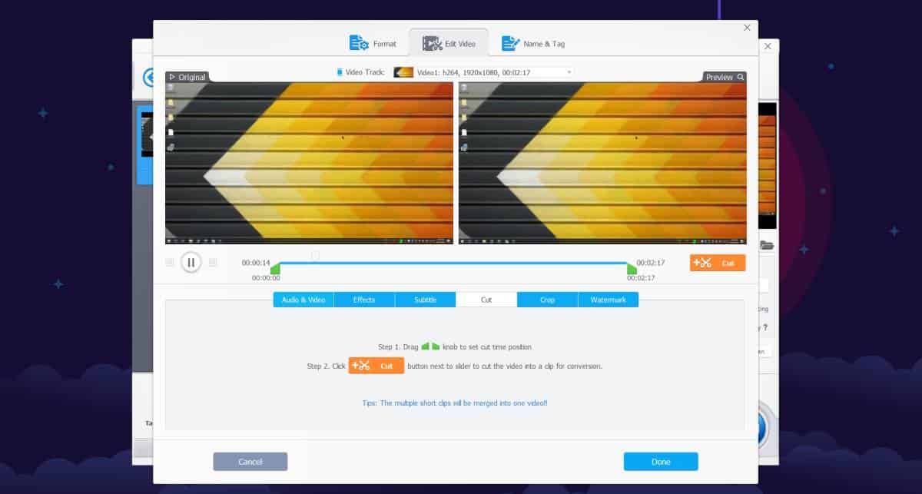922x494 pixels.
Task: Click the blue Tips text about merged clips
Action: pyautogui.click(x=455, y=403)
